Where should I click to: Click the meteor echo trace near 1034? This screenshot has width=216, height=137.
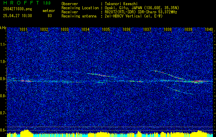[102, 75]
